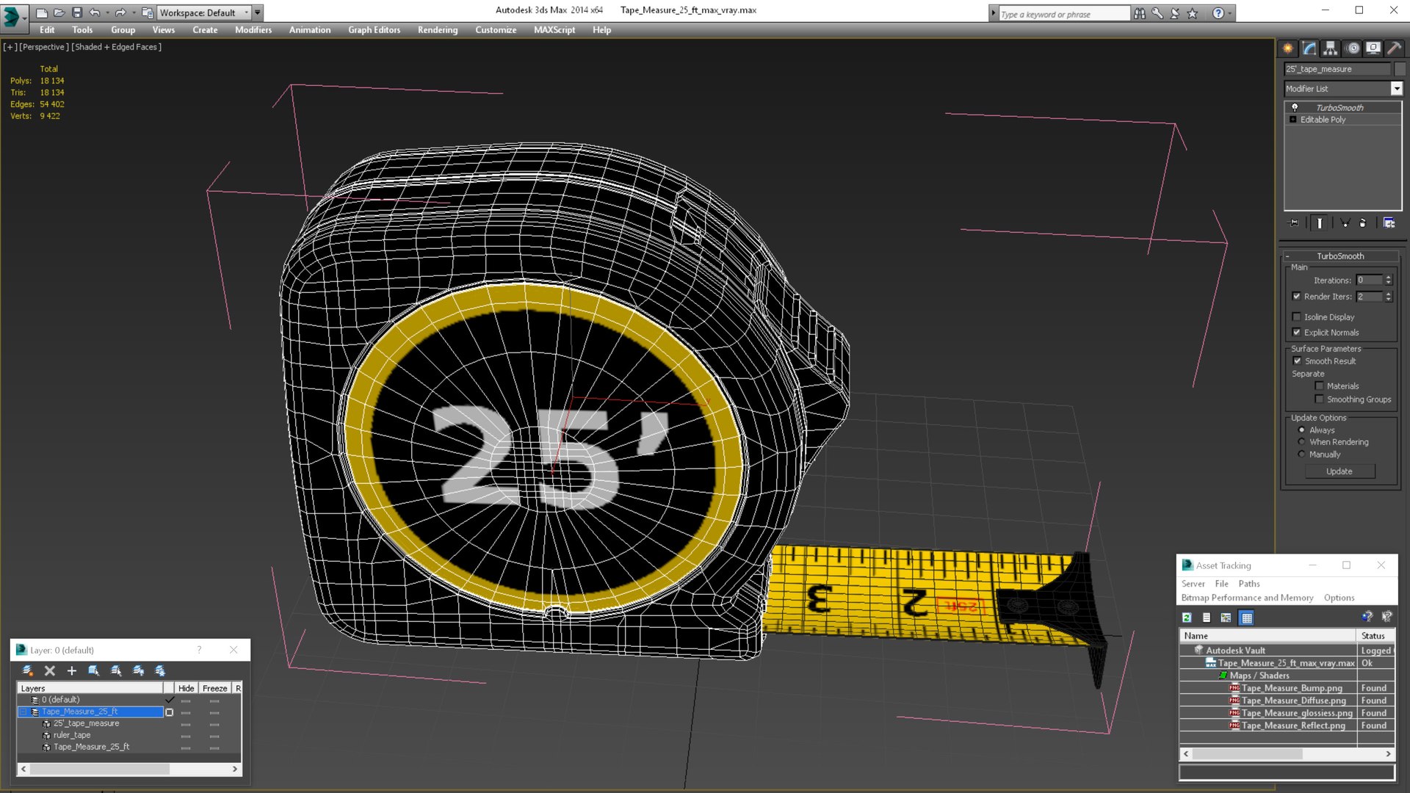Open the Modifier List dropdown
1410x793 pixels.
[x=1396, y=89]
